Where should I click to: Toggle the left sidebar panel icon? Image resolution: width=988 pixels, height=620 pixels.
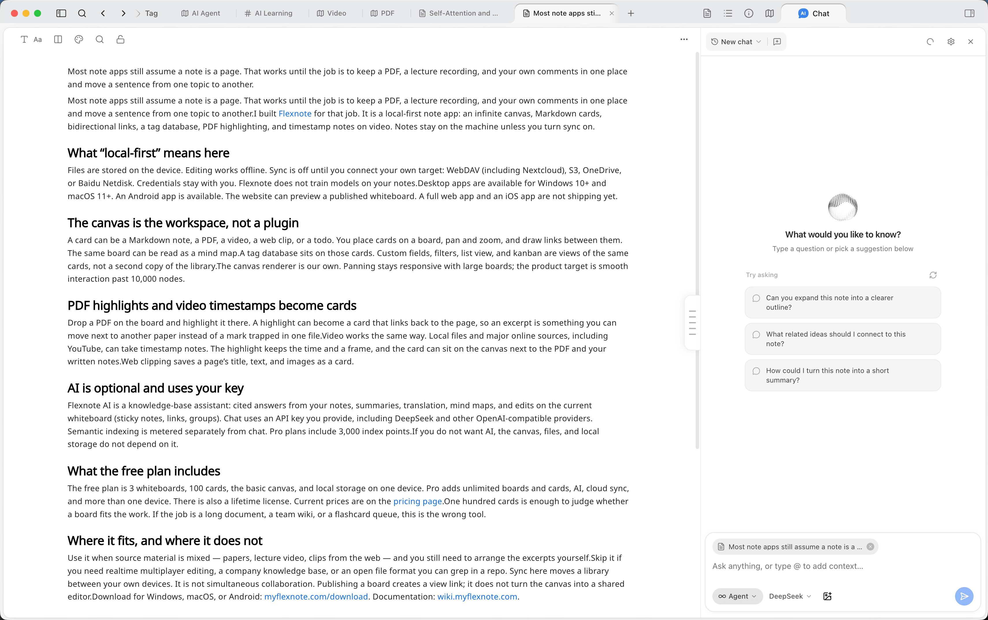pos(61,13)
